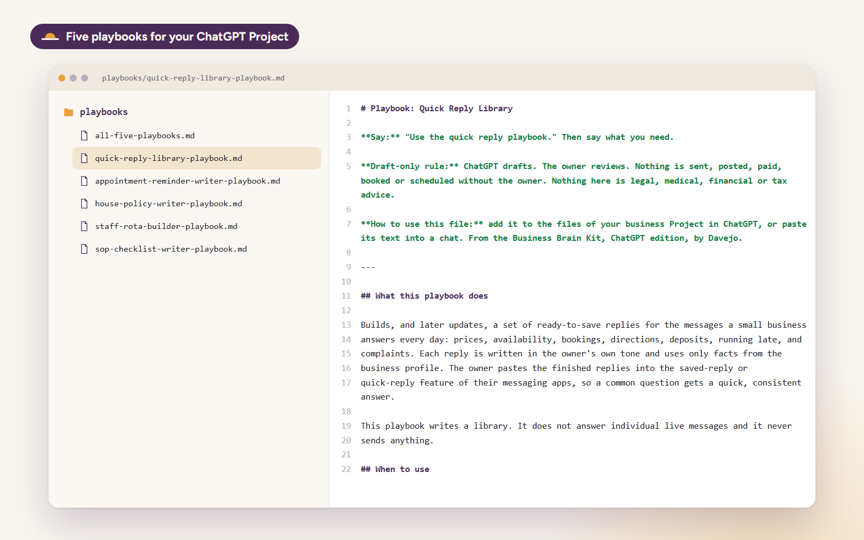Screen dimensions: 864x540
Task: Click the 'This playbook writes a library' sentence
Action: 436,426
